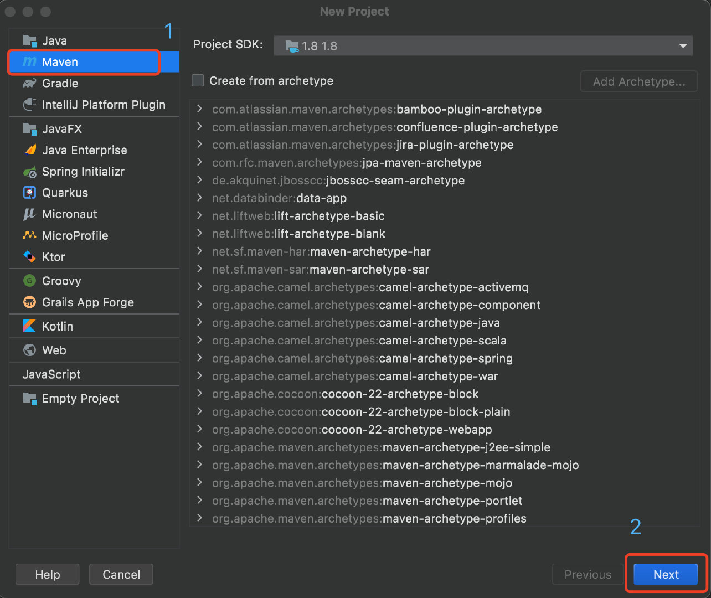Click the Java folder icon
The width and height of the screenshot is (711, 598).
(x=29, y=40)
